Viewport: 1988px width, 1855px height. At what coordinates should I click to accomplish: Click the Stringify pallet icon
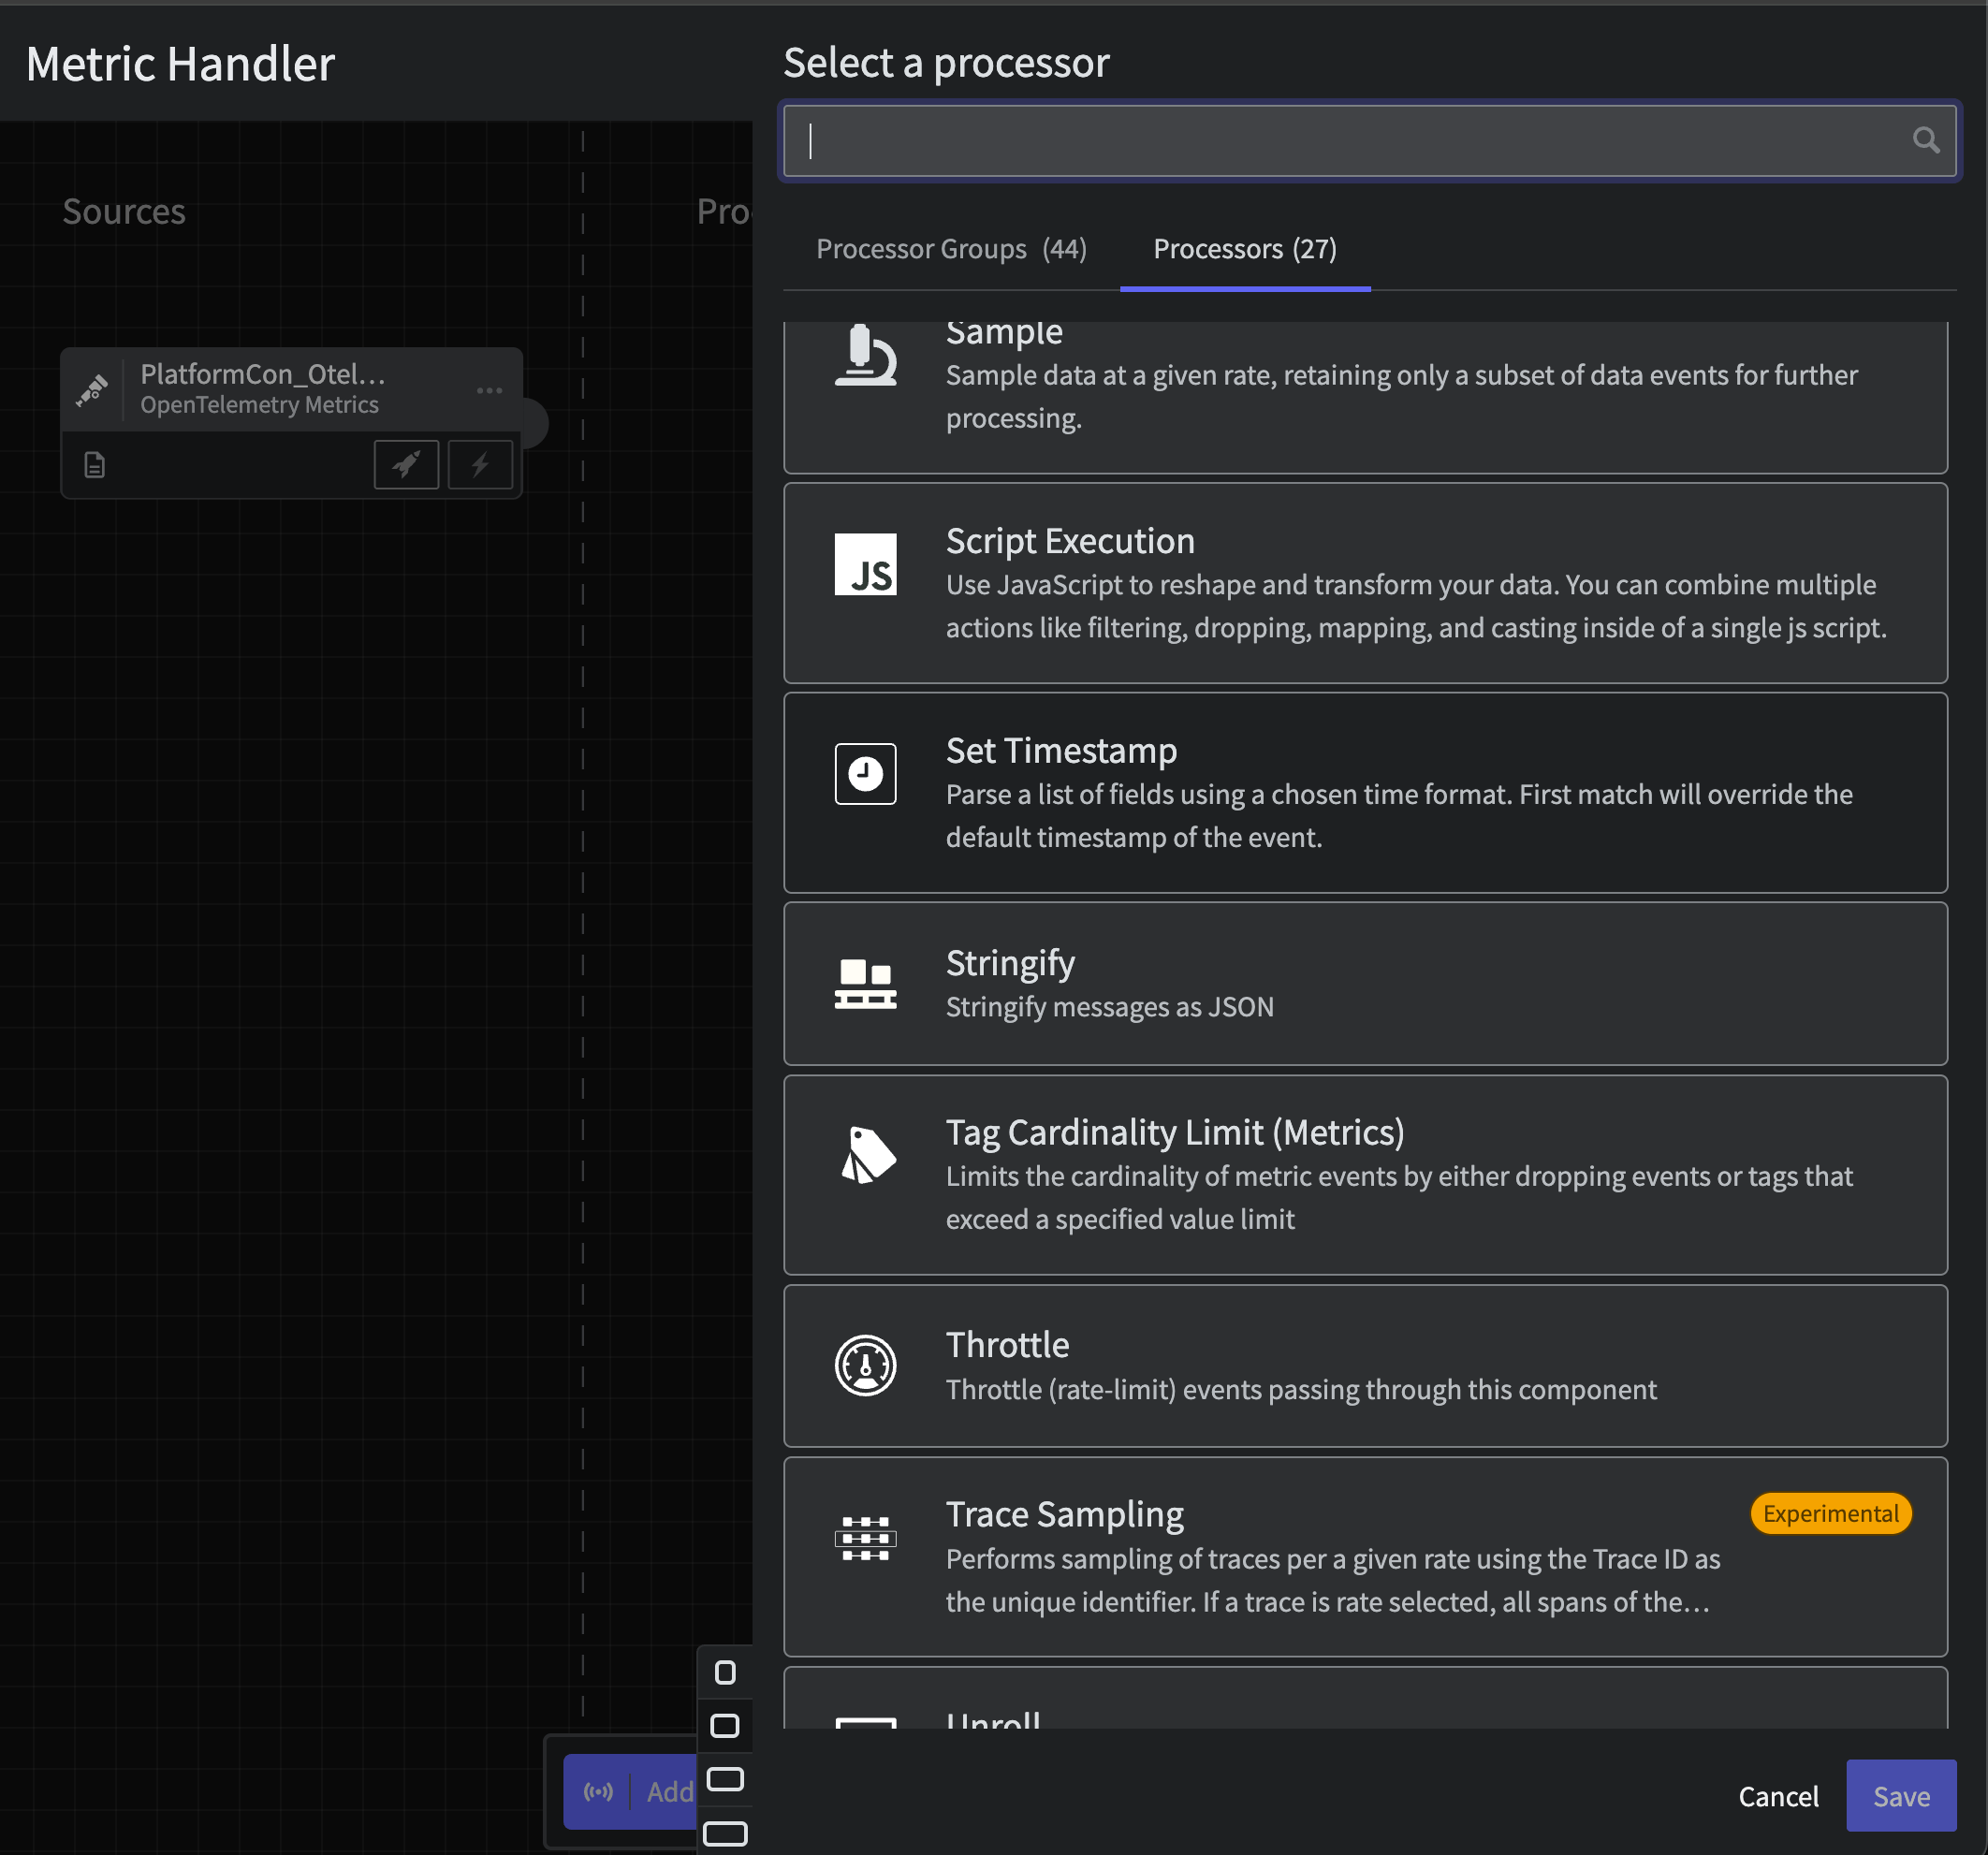click(x=865, y=984)
